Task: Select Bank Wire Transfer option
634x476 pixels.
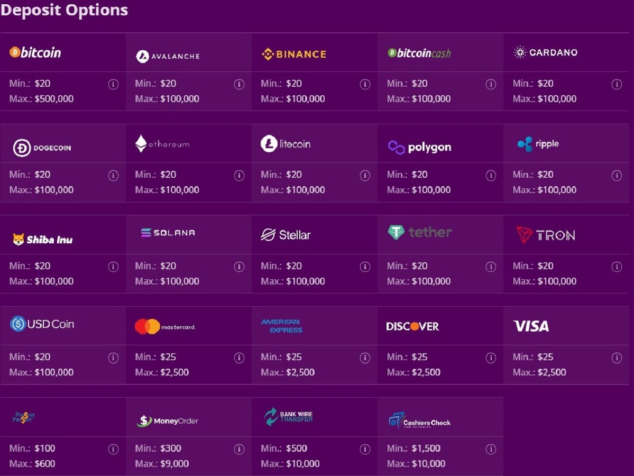Action: click(288, 417)
